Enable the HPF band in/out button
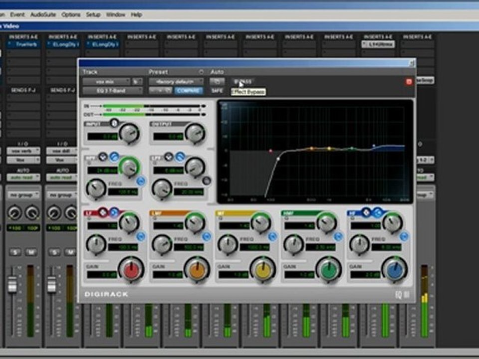Screen dimensions: 479x359 (141, 181)
